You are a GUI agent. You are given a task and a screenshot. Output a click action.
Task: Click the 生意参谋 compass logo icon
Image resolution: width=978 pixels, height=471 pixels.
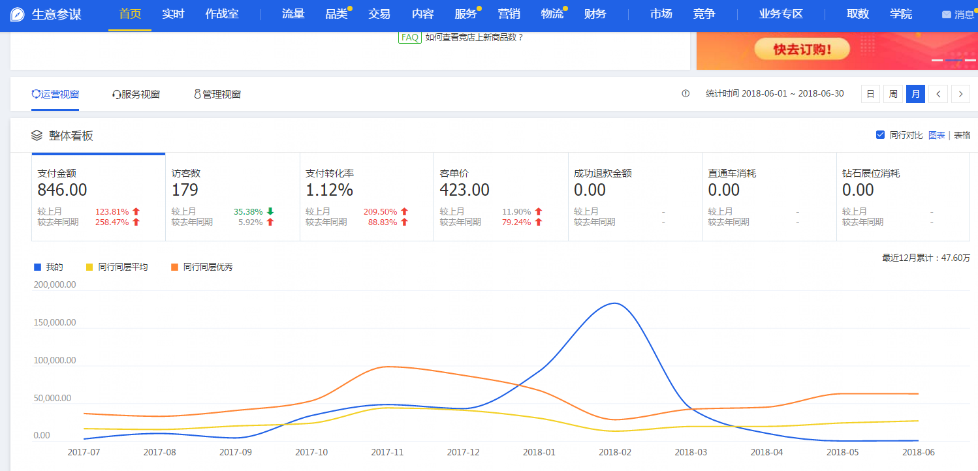pos(18,14)
